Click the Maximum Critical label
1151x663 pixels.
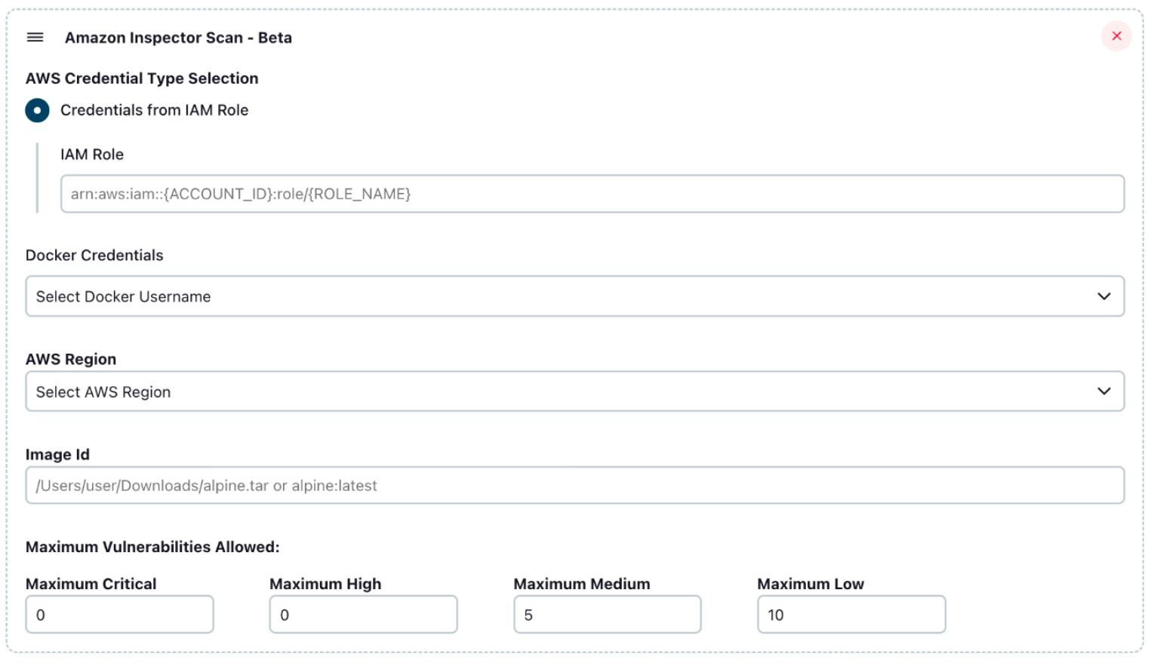click(91, 584)
